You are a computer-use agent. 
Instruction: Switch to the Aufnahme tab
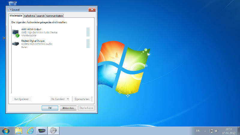point(29,16)
